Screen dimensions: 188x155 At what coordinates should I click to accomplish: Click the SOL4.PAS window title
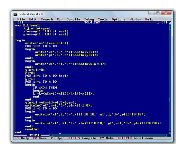(x=92, y=22)
